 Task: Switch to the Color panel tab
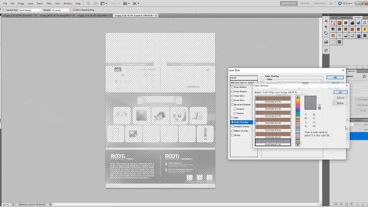(334, 18)
